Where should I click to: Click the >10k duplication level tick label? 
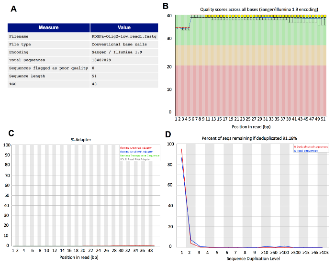(x=323, y=253)
